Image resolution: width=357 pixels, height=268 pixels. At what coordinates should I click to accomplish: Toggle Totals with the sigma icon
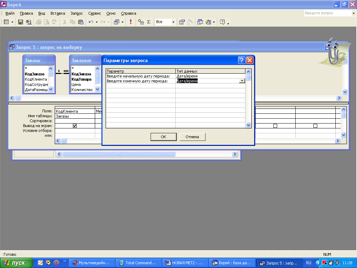tap(149, 22)
